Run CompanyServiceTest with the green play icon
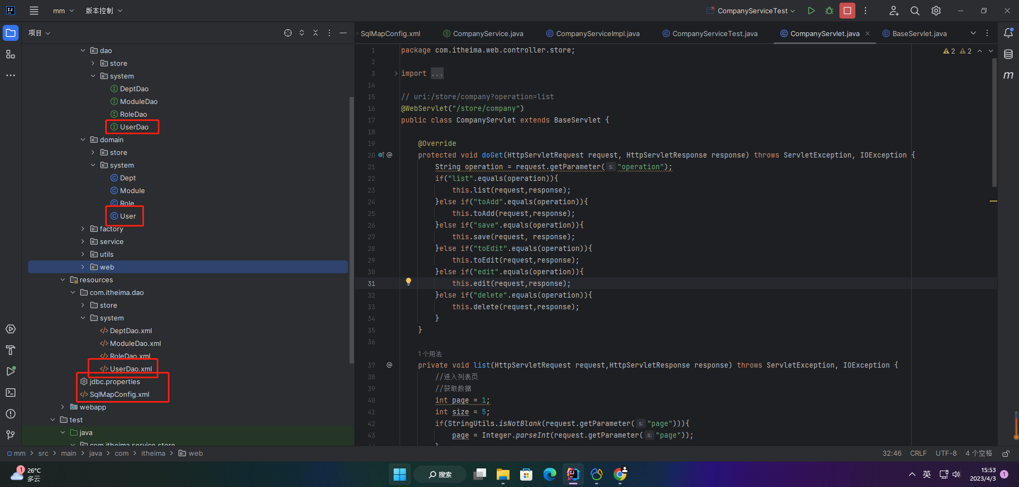Screen dimensions: 1019x487 [811, 11]
